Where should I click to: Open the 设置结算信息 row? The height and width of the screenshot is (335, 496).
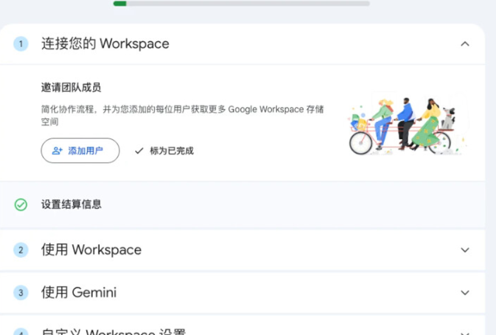click(x=242, y=204)
